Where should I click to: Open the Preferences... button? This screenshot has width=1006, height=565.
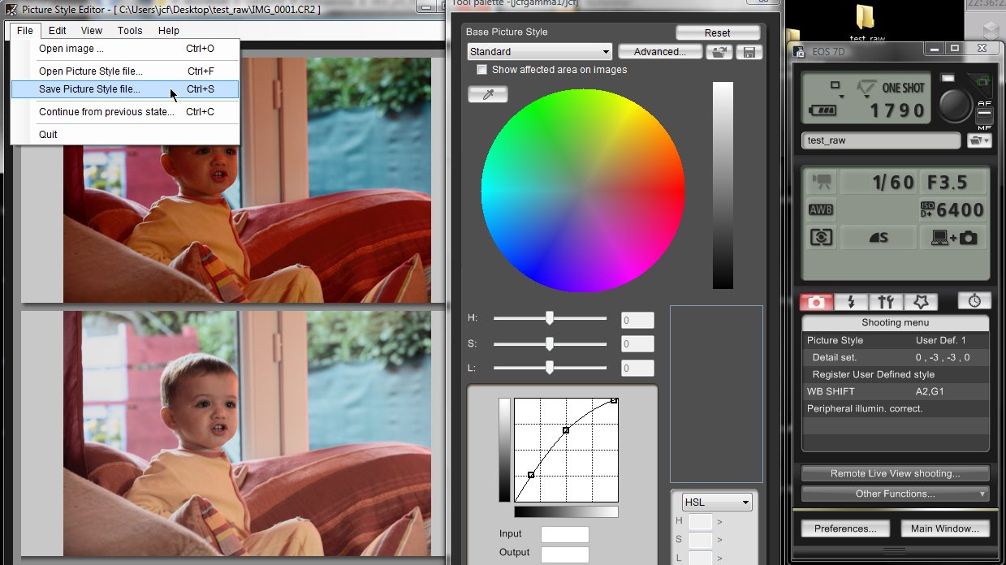click(845, 528)
